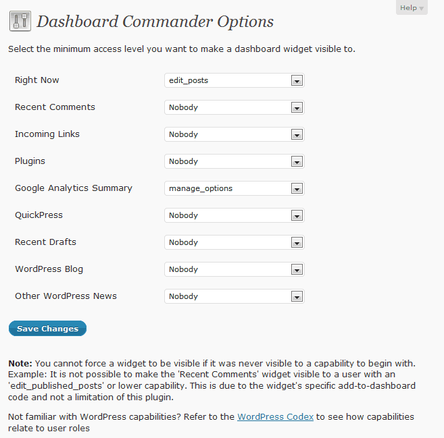
Task: Click the WordPress Blog dropdown arrow
Action: coord(297,270)
